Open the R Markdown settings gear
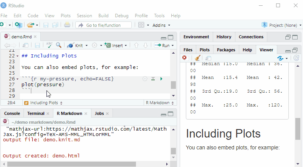 (x=94, y=45)
